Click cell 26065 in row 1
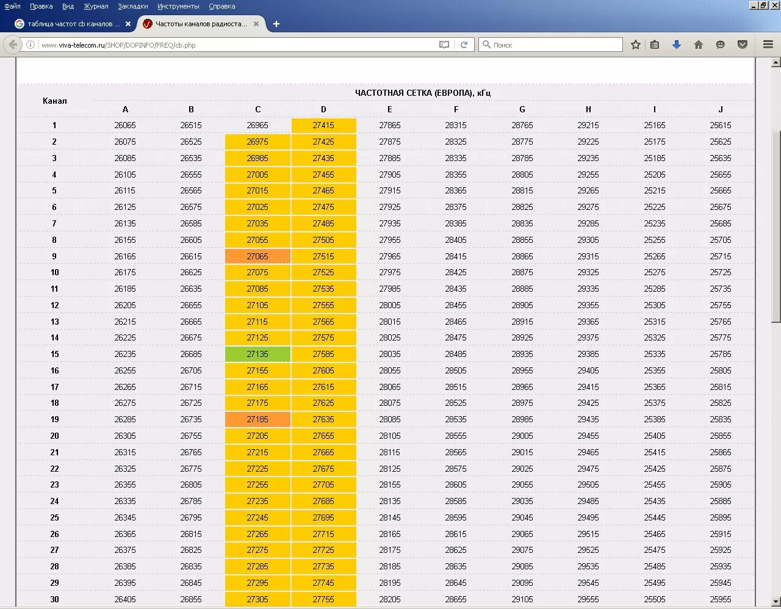This screenshot has width=781, height=609. pyautogui.click(x=125, y=125)
